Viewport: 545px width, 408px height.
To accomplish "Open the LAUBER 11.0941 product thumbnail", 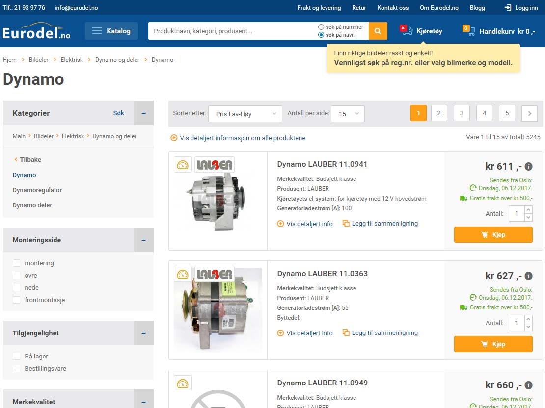I will click(x=218, y=202).
